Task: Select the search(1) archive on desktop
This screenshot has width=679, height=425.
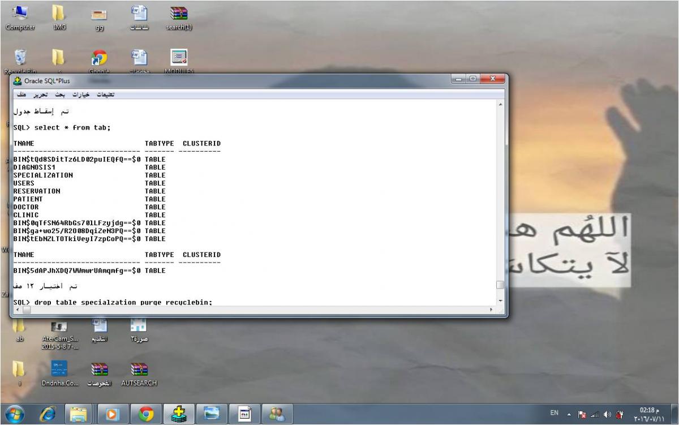Action: [x=179, y=18]
